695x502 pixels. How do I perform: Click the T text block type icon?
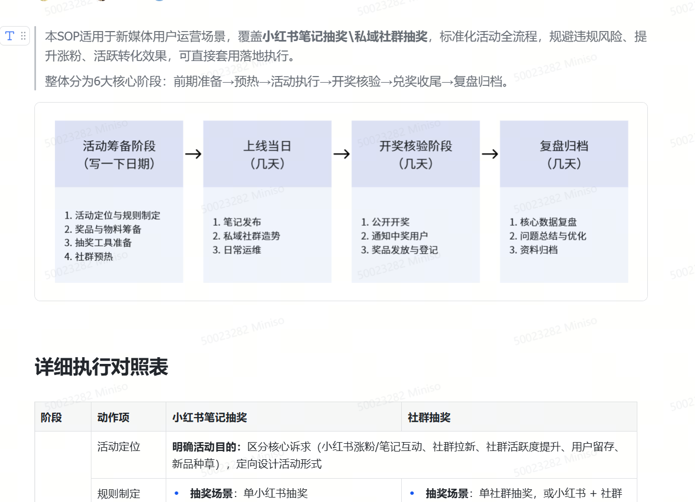[x=10, y=36]
